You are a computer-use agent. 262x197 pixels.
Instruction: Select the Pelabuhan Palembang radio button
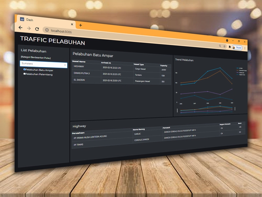pyautogui.click(x=25, y=74)
